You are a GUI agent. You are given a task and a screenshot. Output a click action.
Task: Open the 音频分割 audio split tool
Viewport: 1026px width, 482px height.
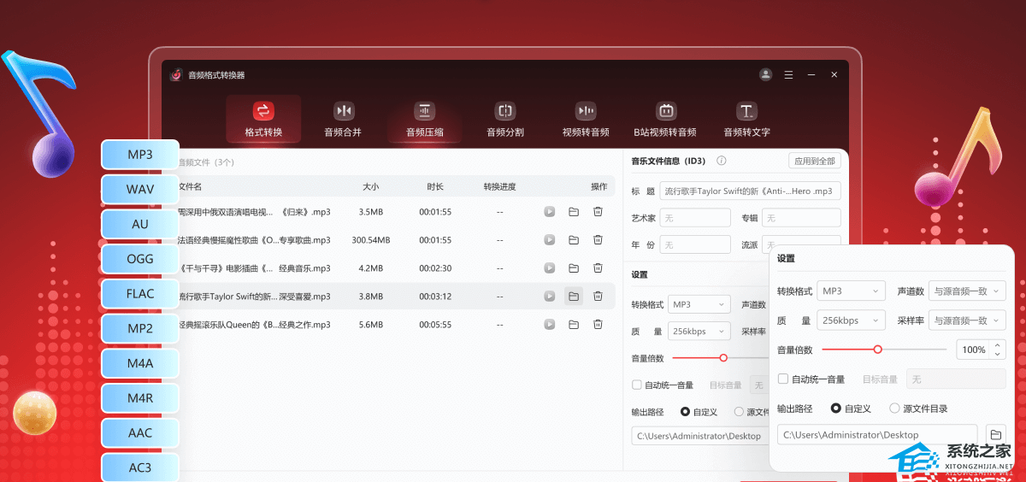point(504,119)
